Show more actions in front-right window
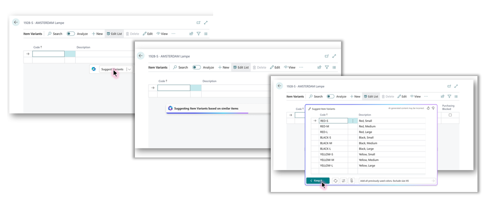Image resolution: width=490 pixels, height=214 pixels. tap(426, 96)
